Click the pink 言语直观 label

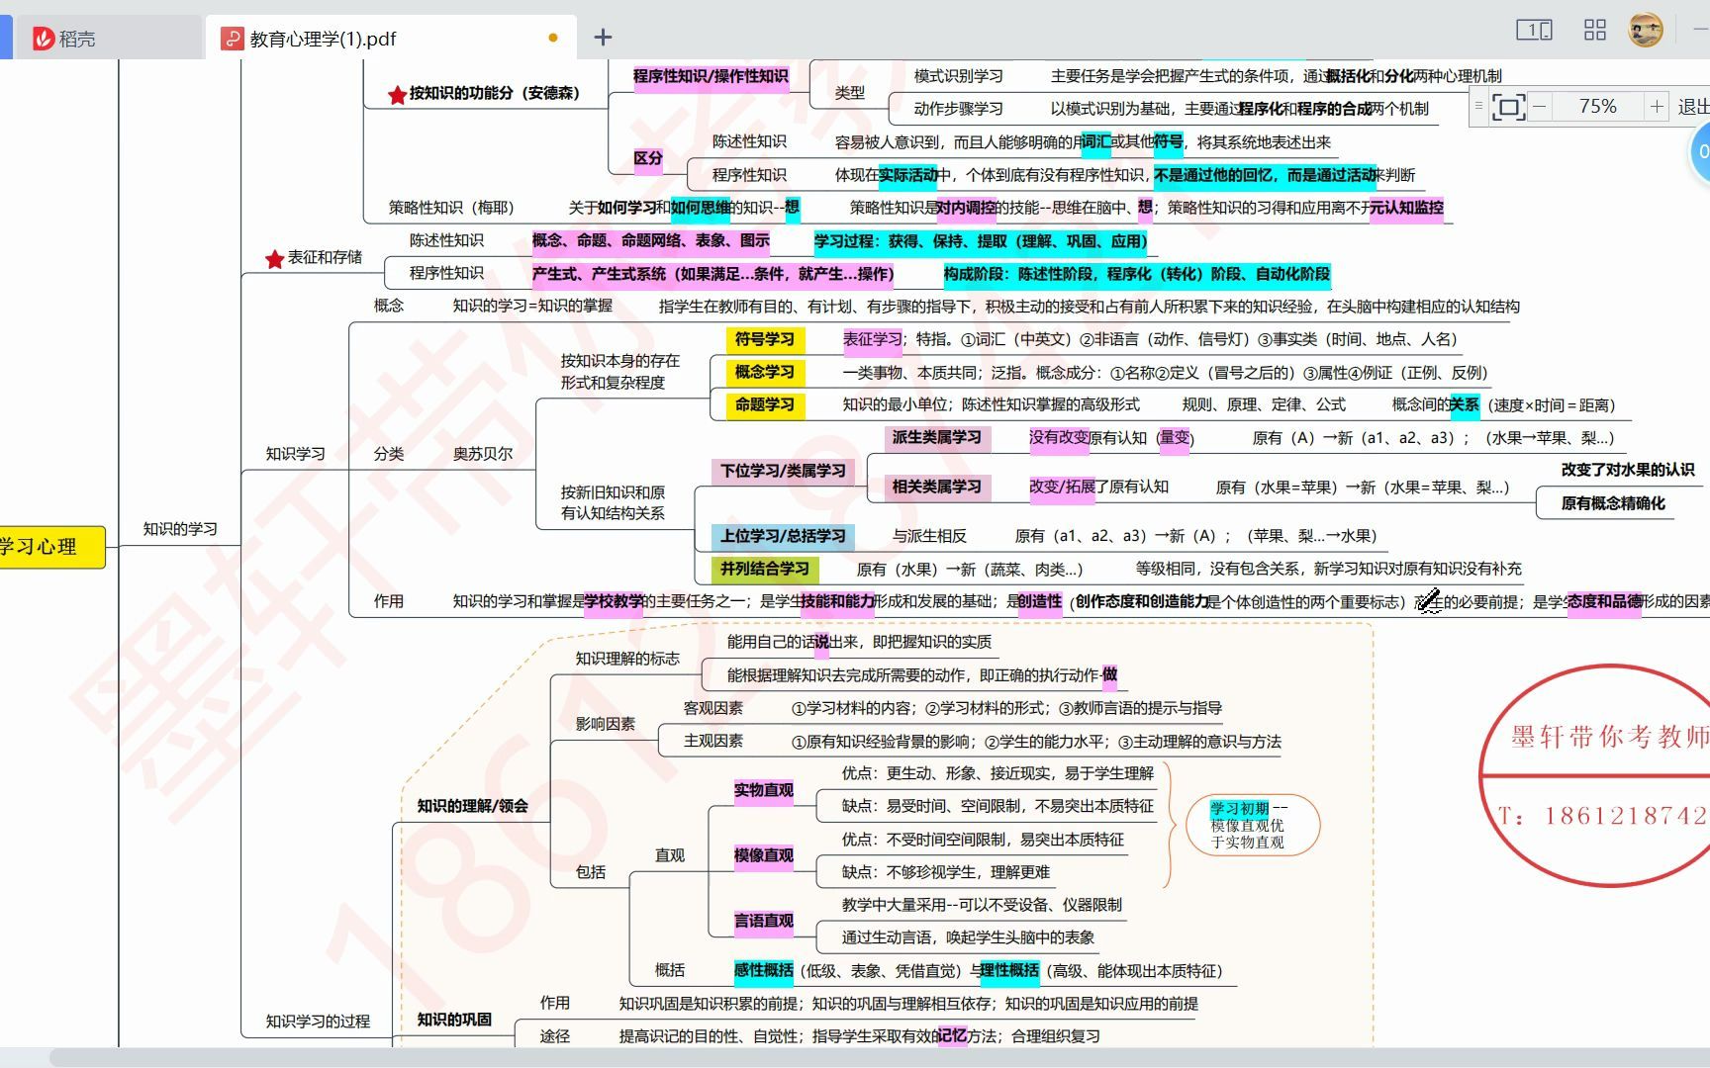pos(763,922)
